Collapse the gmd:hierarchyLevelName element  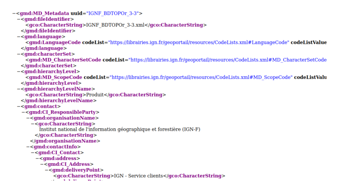[18, 89]
